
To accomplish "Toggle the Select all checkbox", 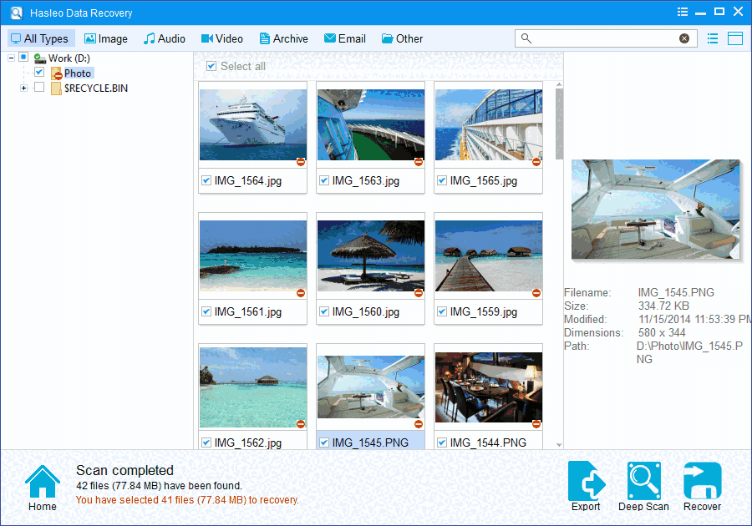I will click(x=211, y=66).
